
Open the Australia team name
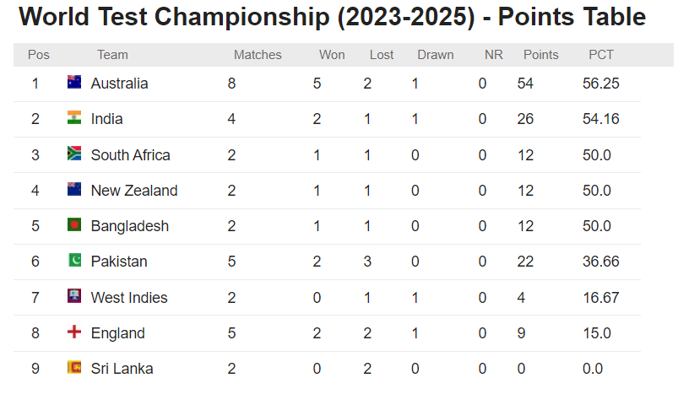[119, 84]
